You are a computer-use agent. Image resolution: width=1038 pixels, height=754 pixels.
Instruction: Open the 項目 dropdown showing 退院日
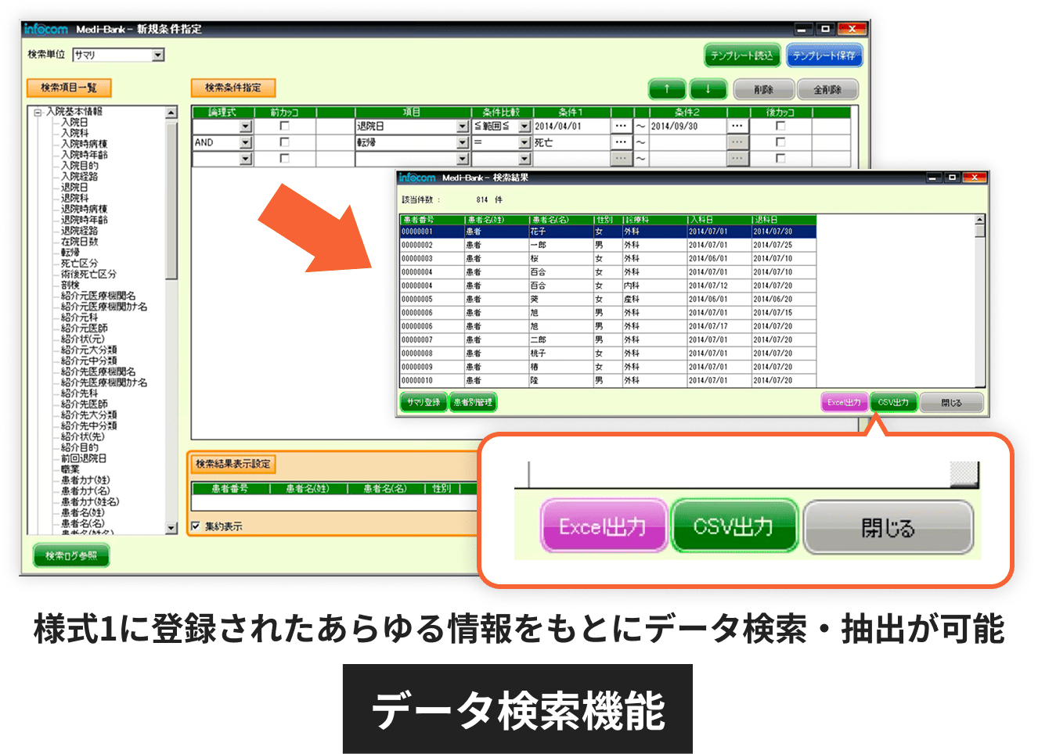pos(462,126)
